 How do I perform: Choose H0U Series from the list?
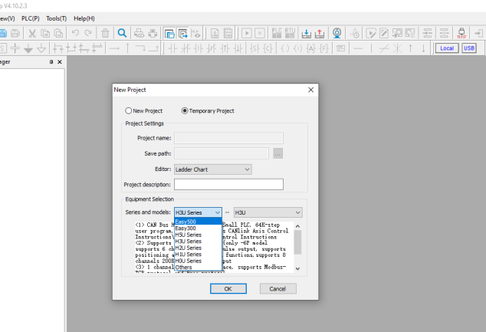198,261
